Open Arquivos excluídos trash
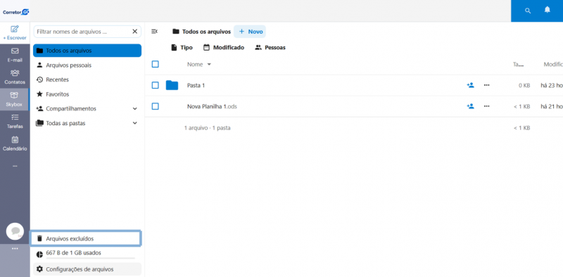 tap(85, 238)
